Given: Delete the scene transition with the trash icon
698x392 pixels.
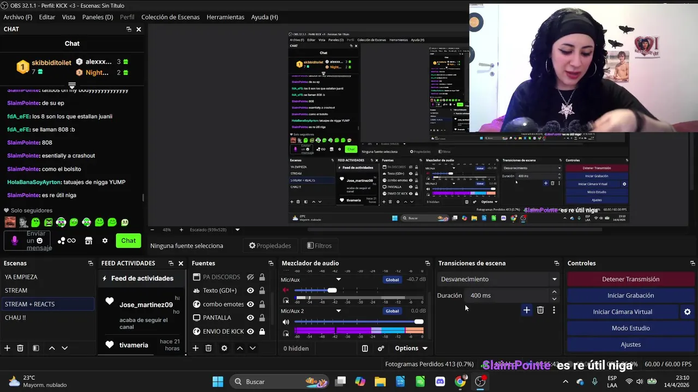Looking at the screenshot, I should tap(540, 310).
